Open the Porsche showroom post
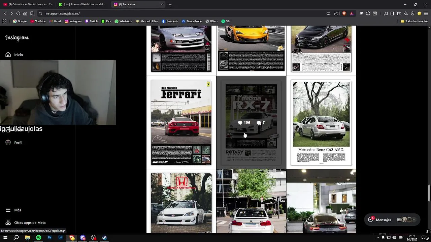This screenshot has width=431, height=242. [x=321, y=201]
